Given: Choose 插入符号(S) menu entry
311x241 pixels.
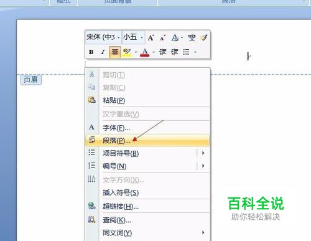Looking at the screenshot, I should click(x=147, y=192).
